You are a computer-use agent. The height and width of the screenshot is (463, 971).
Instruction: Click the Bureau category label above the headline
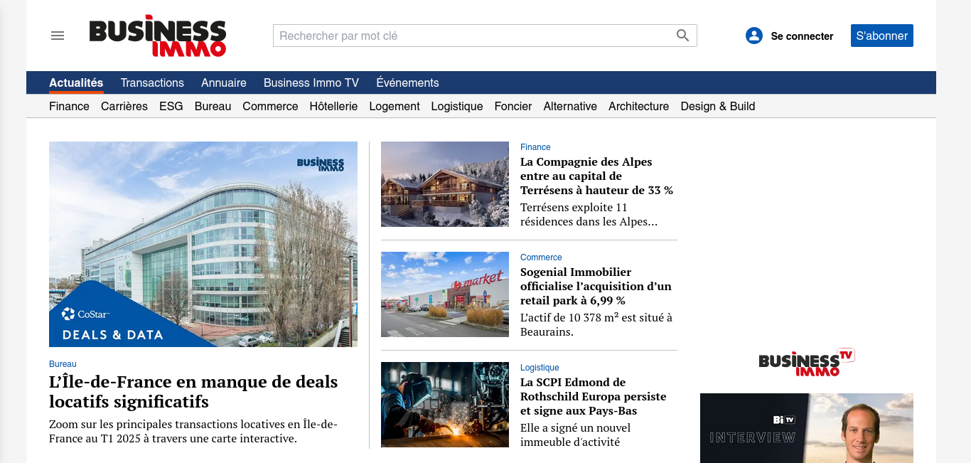click(x=63, y=364)
